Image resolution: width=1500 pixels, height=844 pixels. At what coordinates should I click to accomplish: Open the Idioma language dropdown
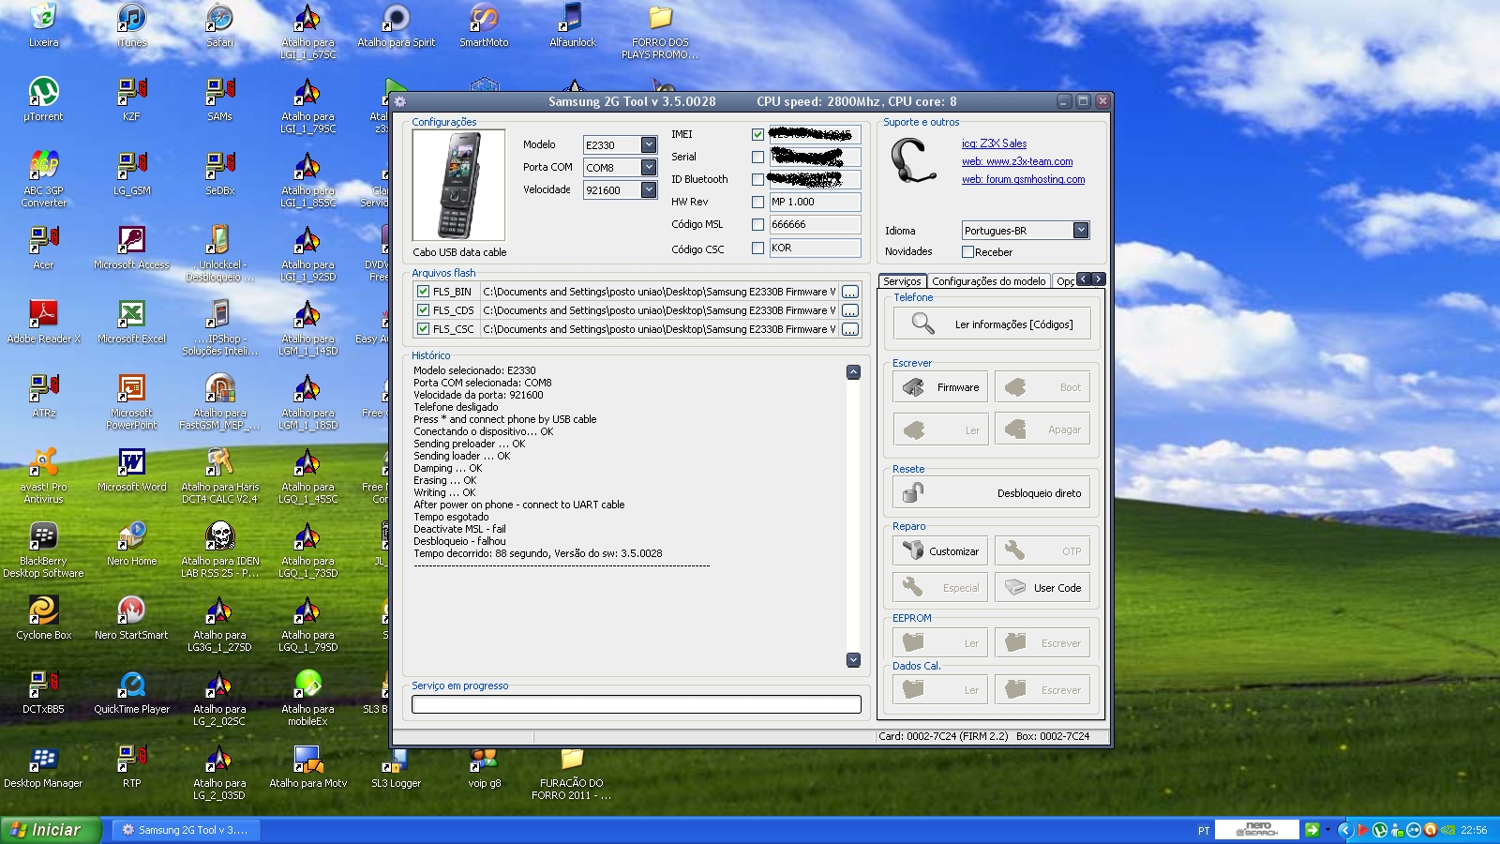tap(1081, 230)
